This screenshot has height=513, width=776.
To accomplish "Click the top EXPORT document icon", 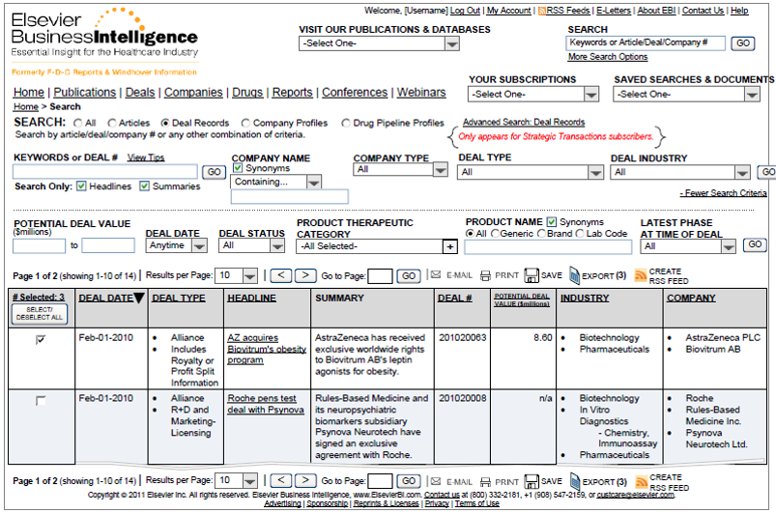I will (x=574, y=275).
